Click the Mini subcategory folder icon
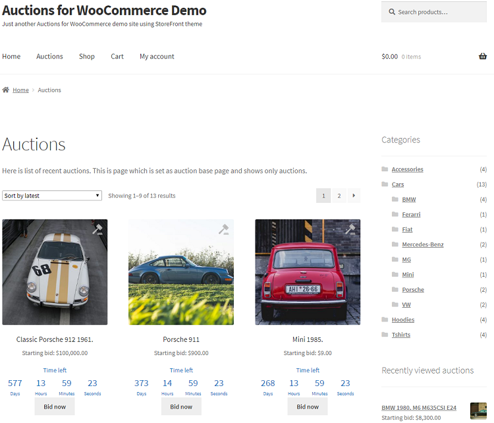 click(x=395, y=274)
